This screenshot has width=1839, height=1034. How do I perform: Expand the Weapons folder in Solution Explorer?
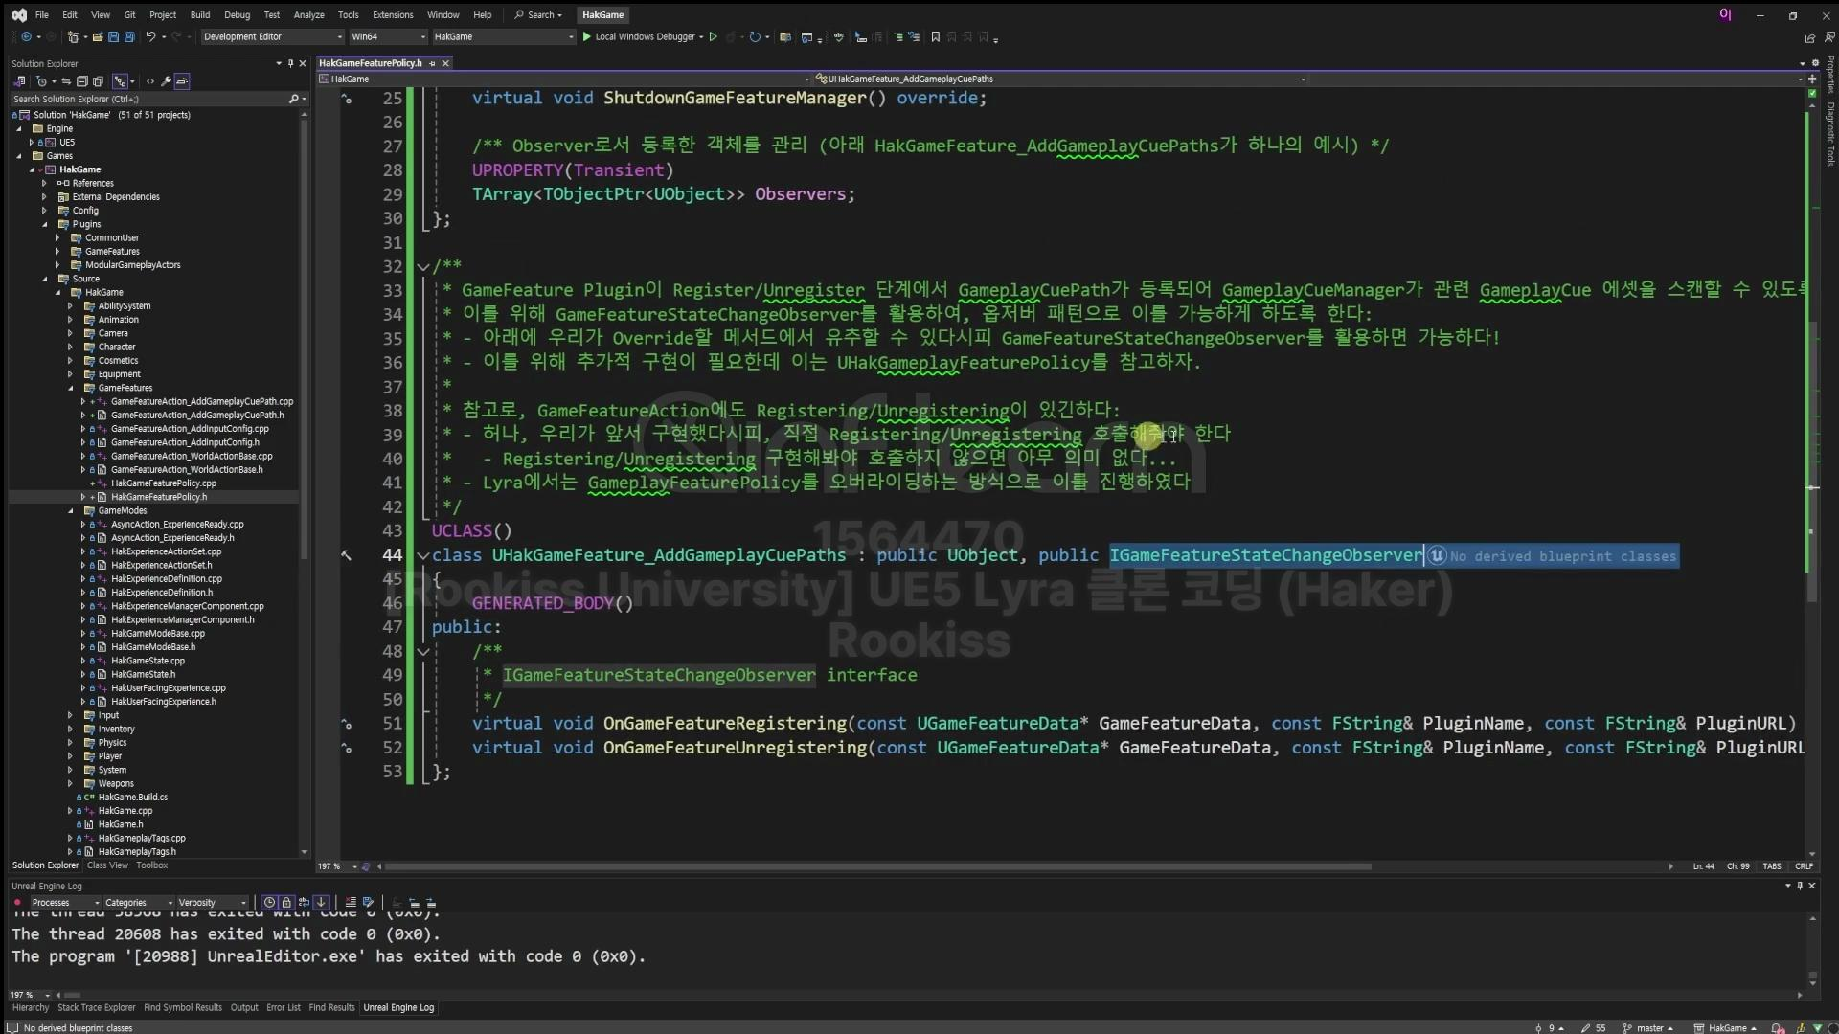tap(70, 783)
